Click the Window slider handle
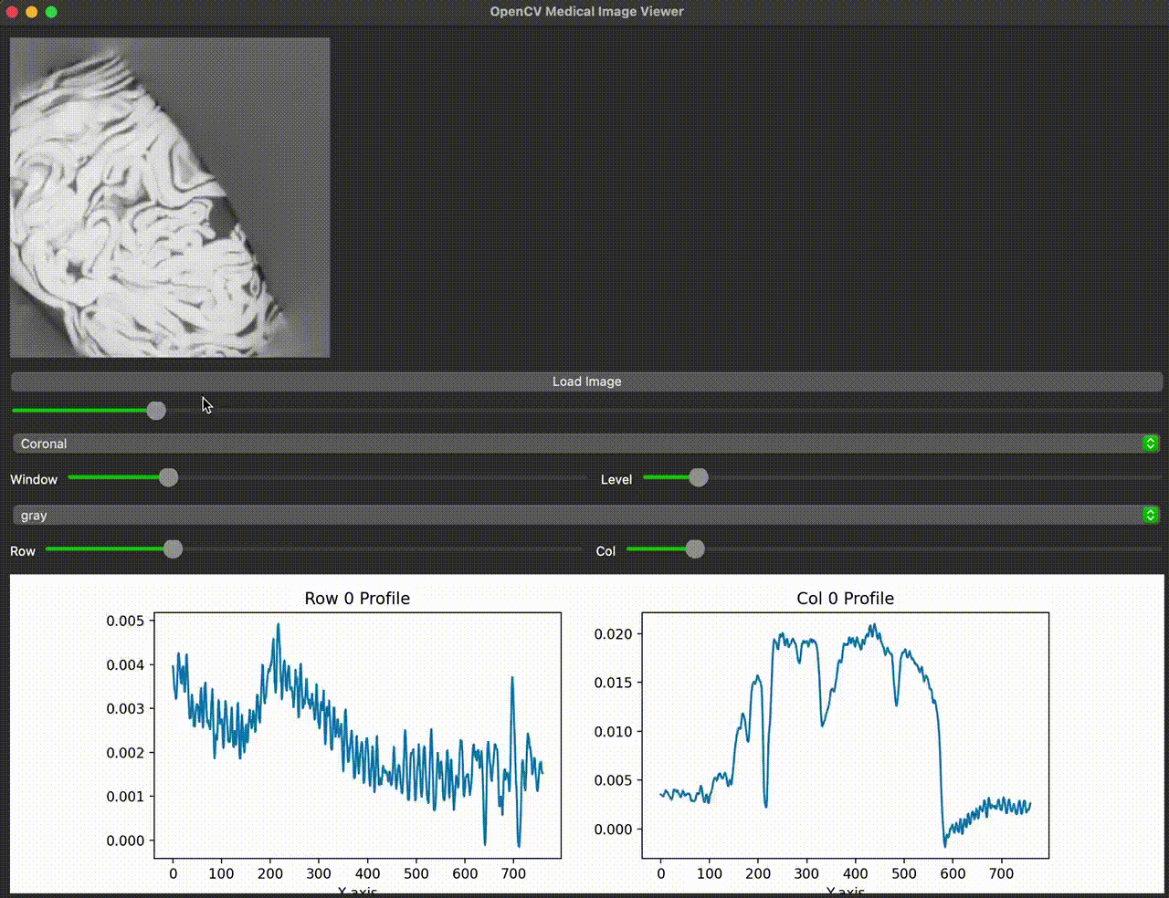1169x898 pixels. 168,477
